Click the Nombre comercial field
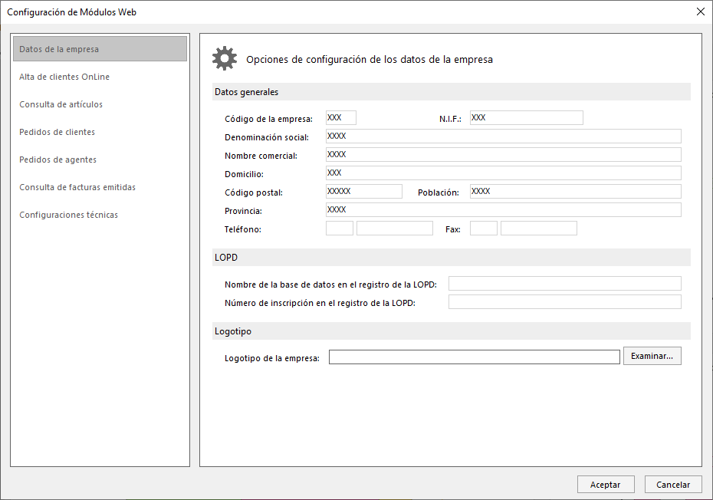Image resolution: width=713 pixels, height=500 pixels. click(x=504, y=155)
